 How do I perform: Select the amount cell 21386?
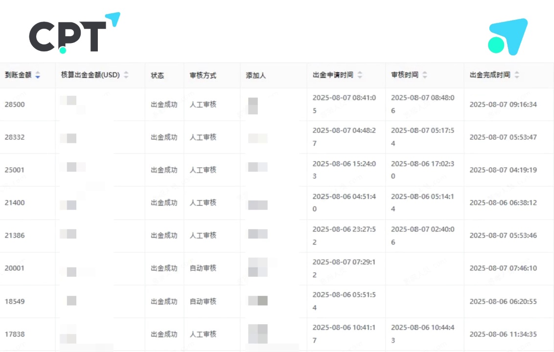(15, 236)
